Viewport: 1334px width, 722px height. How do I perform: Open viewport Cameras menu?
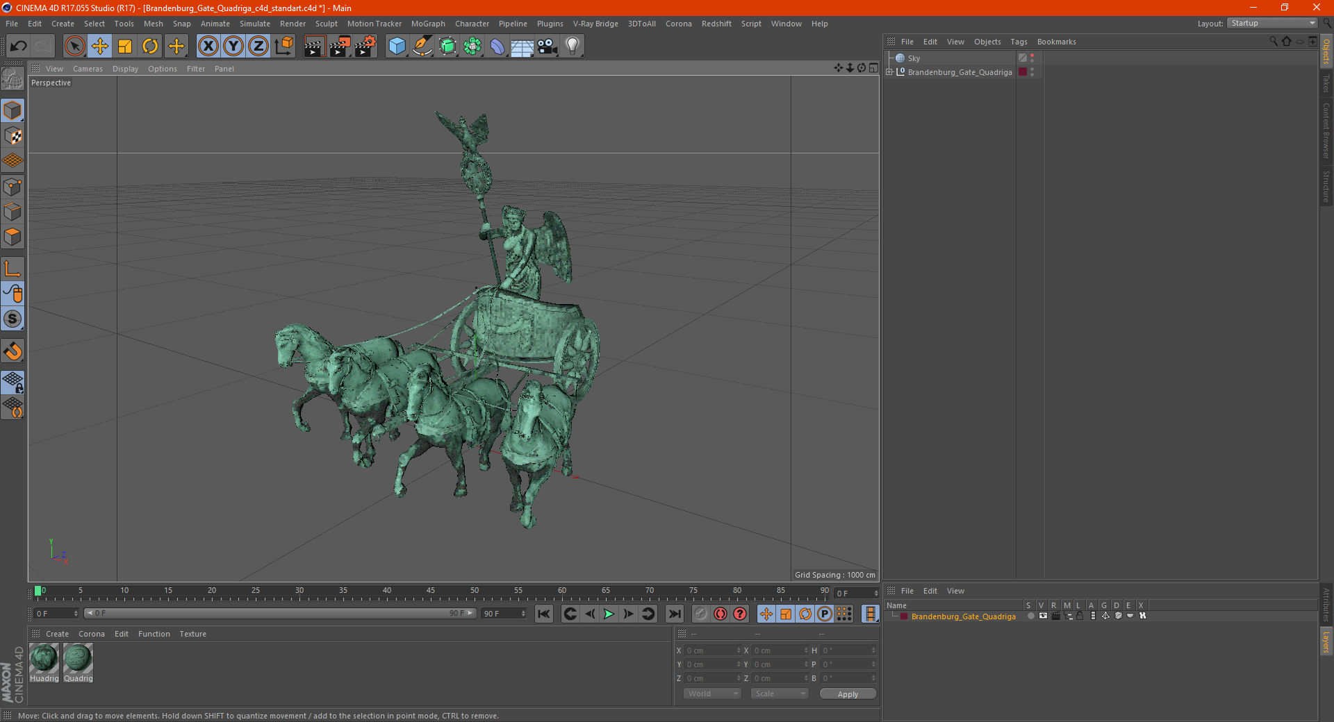click(88, 69)
